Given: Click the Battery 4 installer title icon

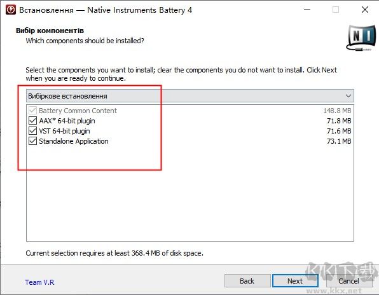Looking at the screenshot, I should point(11,10).
